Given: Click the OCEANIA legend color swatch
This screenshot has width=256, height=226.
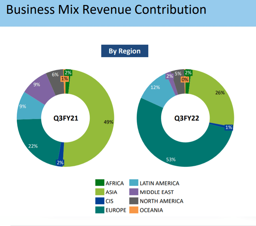Looking at the screenshot, I should [134, 210].
